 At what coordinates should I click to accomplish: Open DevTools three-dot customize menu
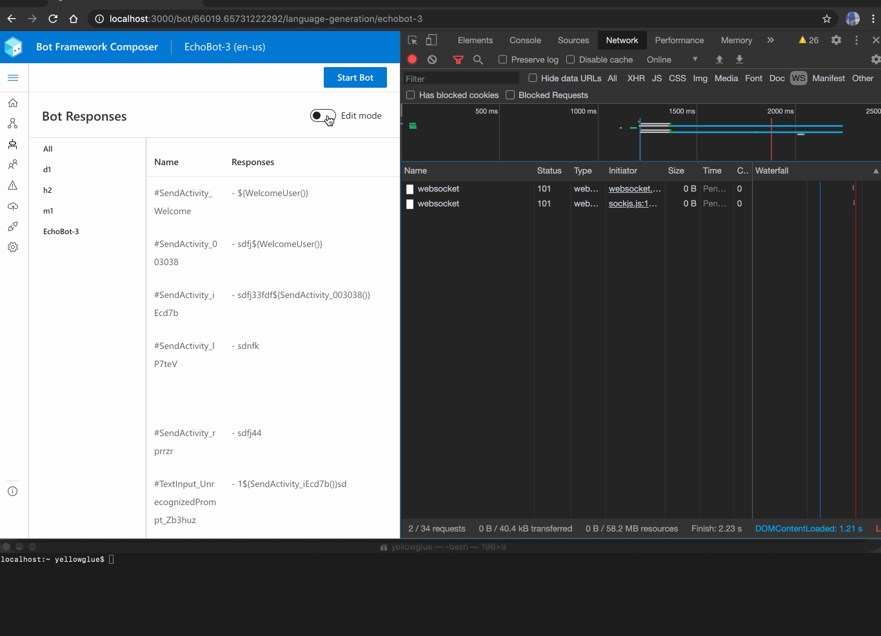coord(856,40)
